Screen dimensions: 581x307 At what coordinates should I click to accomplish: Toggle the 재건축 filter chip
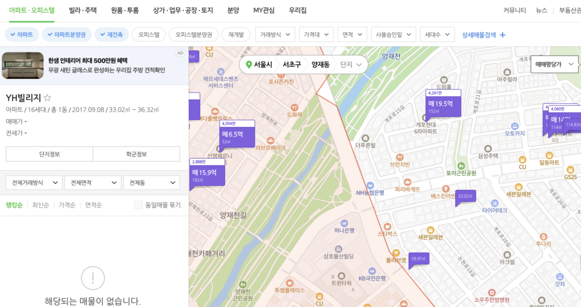tap(112, 35)
